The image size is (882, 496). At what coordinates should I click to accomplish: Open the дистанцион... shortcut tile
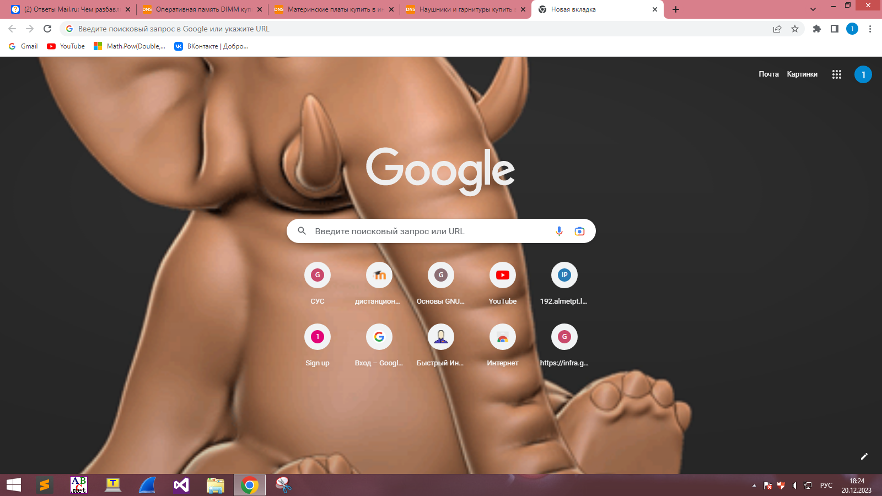[x=379, y=284]
